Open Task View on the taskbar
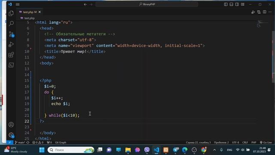Screen dimensions: 275x155 pyautogui.click(x=100, y=150)
